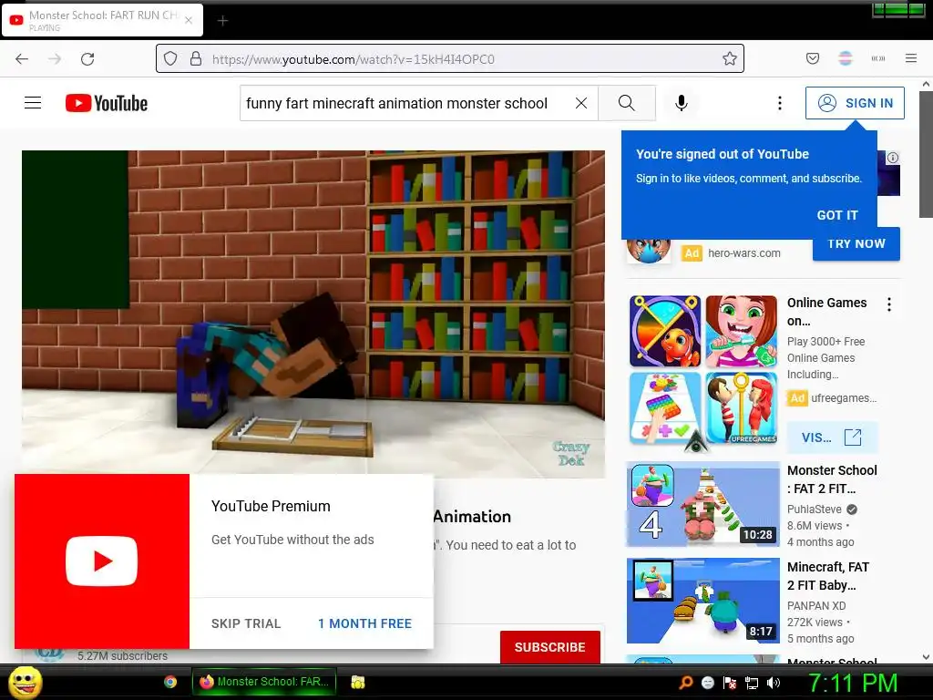Image resolution: width=933 pixels, height=700 pixels.
Task: Click the VIS... external link button
Action: 831,437
